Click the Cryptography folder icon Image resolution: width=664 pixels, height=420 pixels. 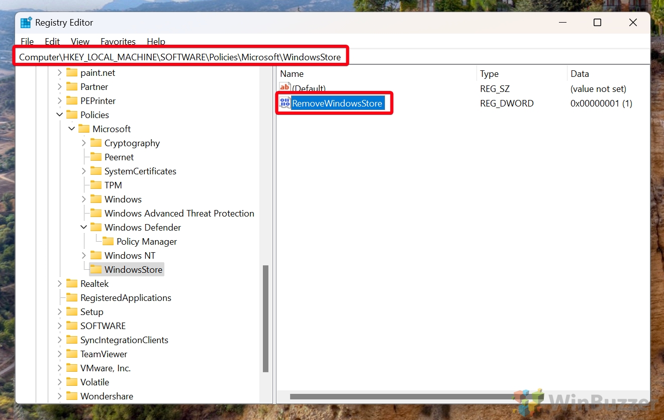[96, 143]
